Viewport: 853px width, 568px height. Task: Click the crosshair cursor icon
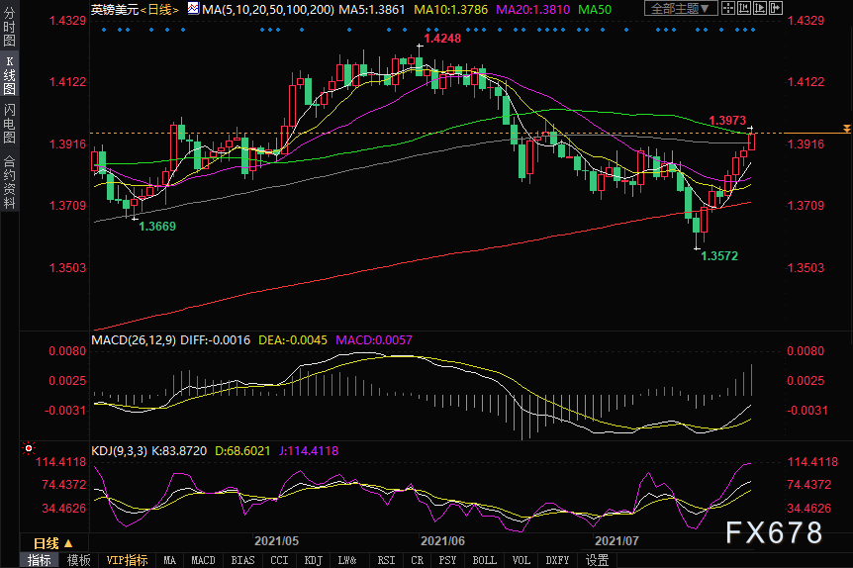tap(728, 8)
